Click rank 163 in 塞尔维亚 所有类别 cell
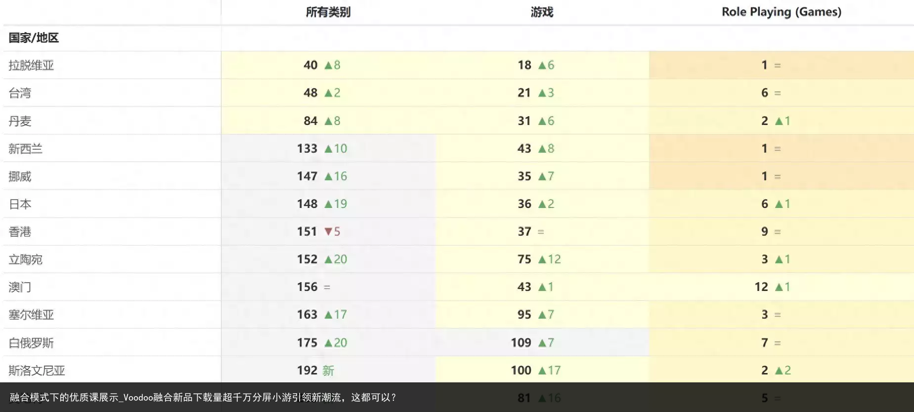Image resolution: width=914 pixels, height=412 pixels. (x=307, y=315)
